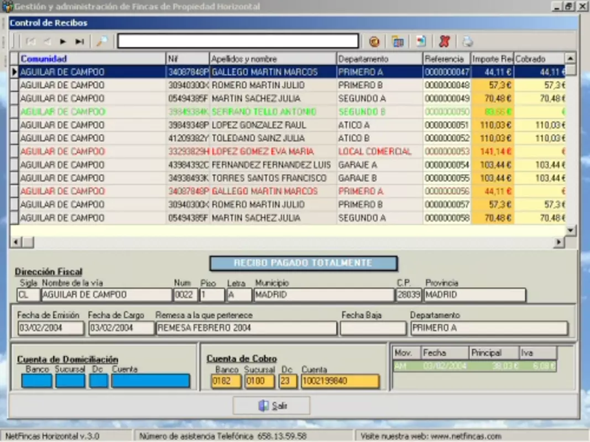Screen dimensions: 590x442
Task: Click the magnifier search icon
Action: pos(102,41)
